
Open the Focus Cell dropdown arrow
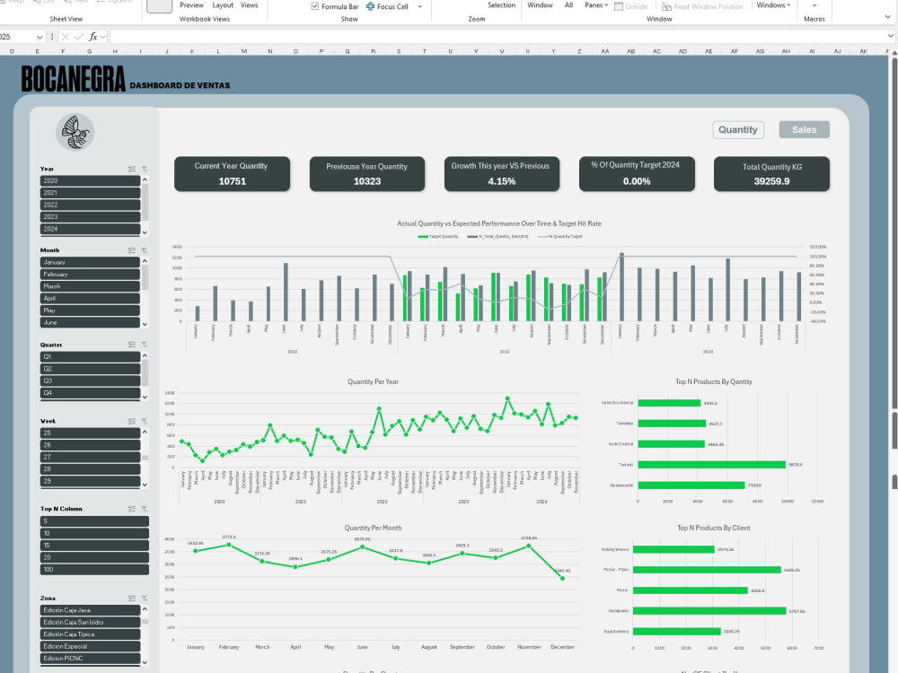click(x=419, y=7)
